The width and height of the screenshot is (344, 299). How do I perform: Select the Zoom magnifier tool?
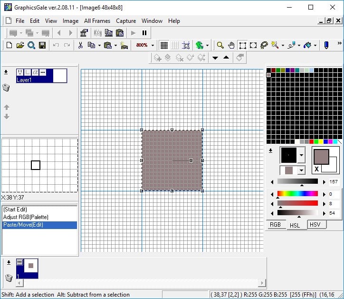(220, 45)
